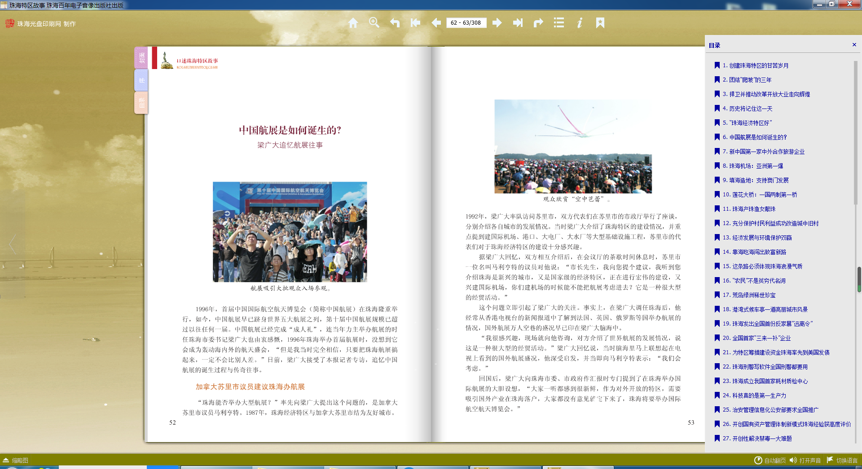Toggle 自动翻页 auto page flip

pos(770,460)
